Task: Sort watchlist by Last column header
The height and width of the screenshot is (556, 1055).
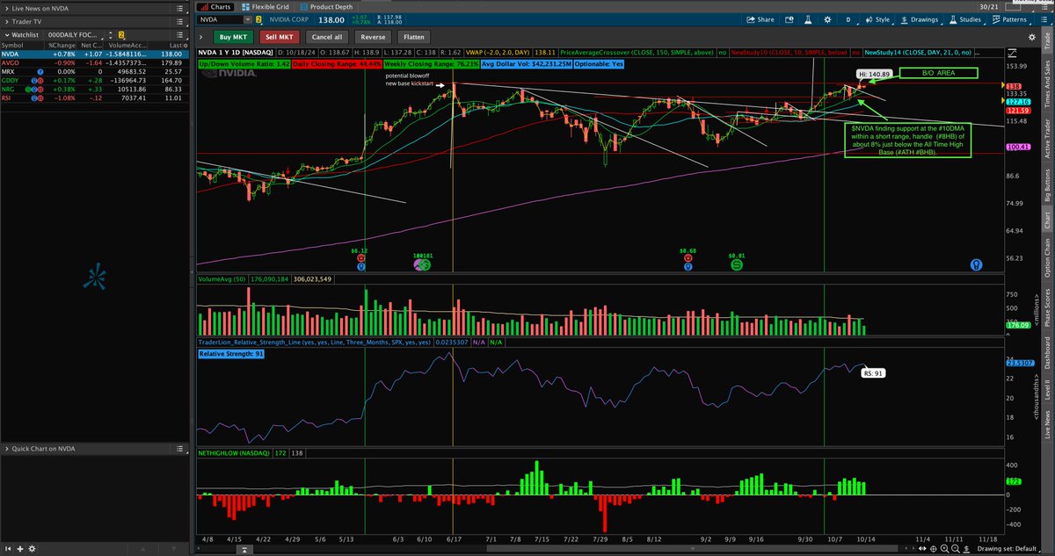Action: click(x=174, y=45)
